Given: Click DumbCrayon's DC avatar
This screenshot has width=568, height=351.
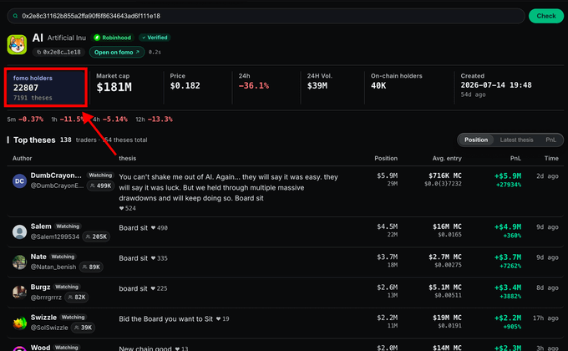Looking at the screenshot, I should pyautogui.click(x=19, y=181).
